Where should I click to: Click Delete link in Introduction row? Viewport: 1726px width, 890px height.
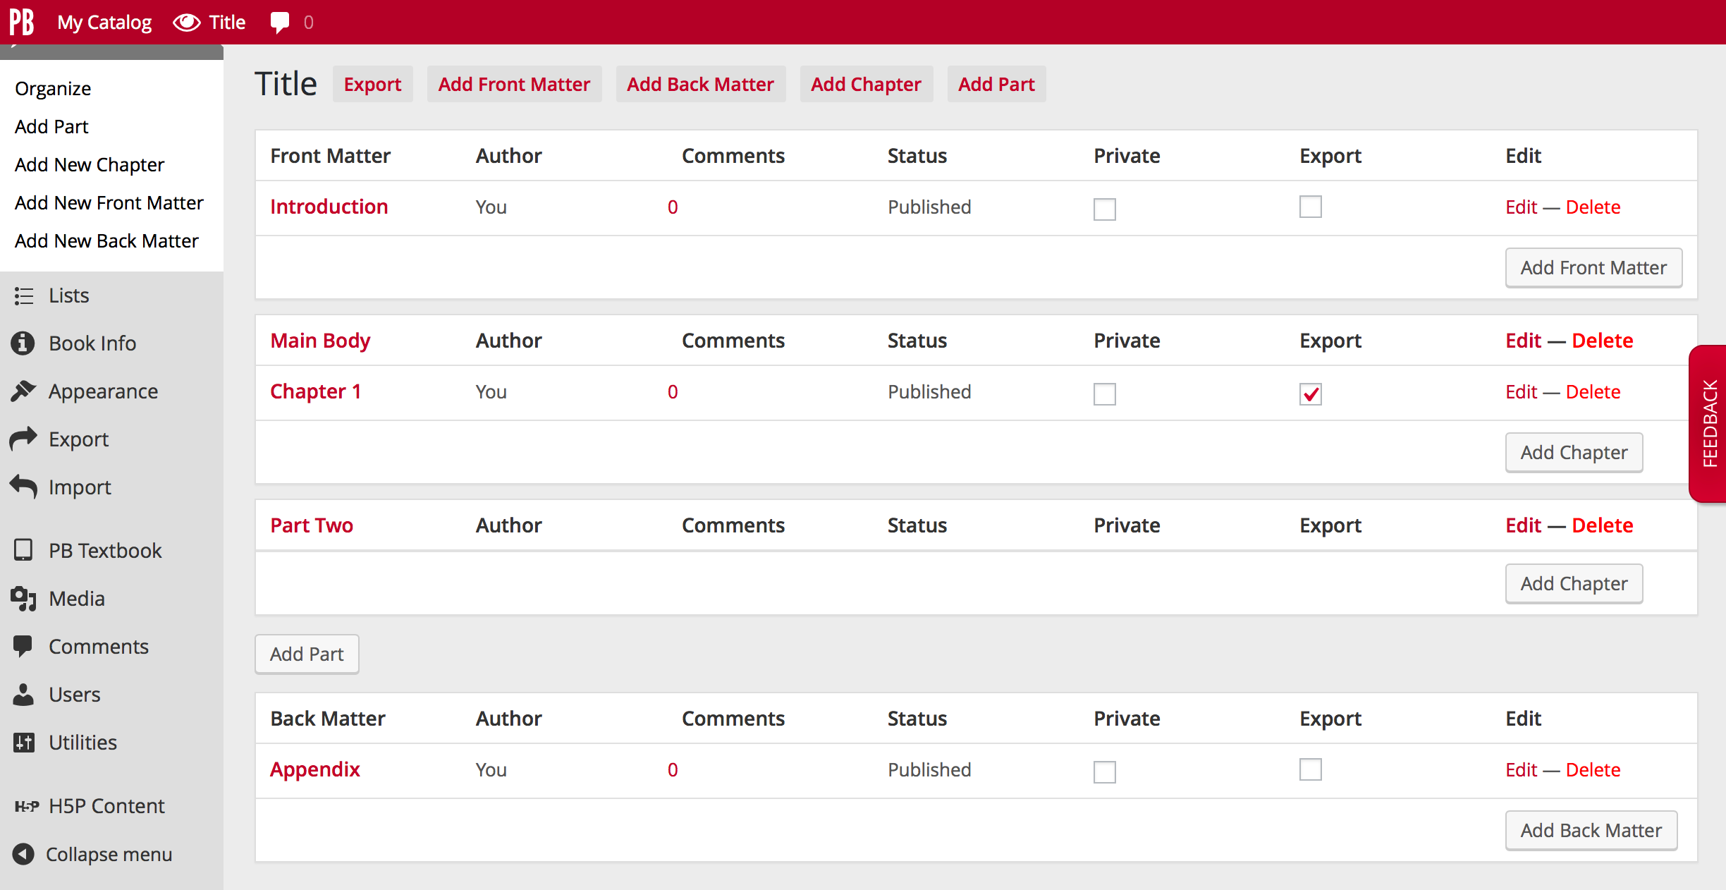coord(1593,207)
